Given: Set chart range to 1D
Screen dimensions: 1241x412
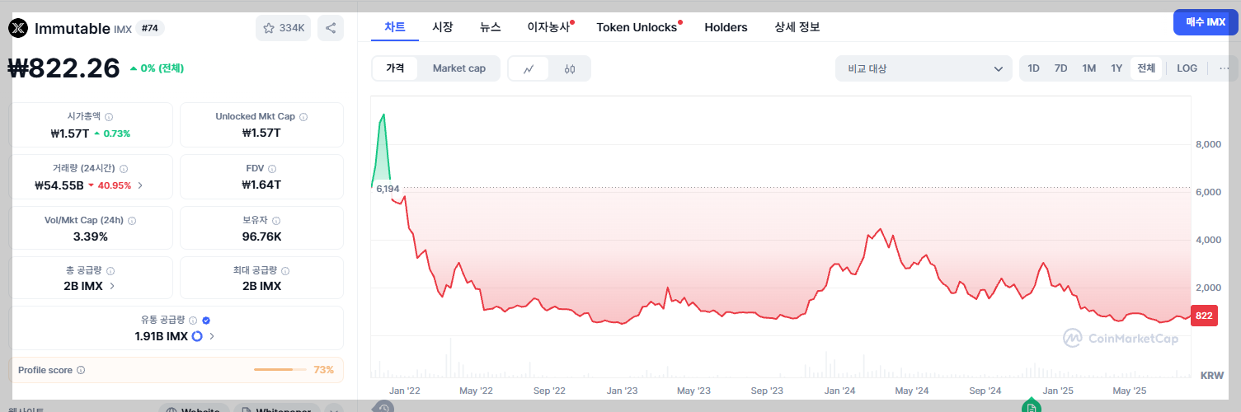Looking at the screenshot, I should point(1033,68).
